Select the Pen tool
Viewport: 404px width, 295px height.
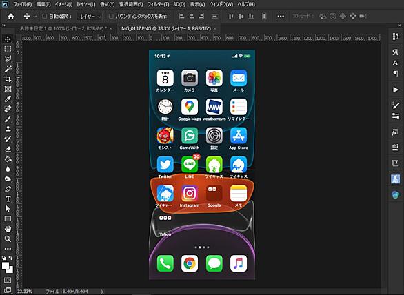(8, 189)
